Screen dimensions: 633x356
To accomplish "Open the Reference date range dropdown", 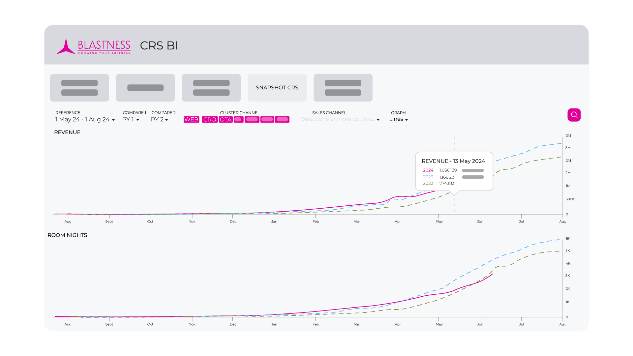I will (85, 119).
